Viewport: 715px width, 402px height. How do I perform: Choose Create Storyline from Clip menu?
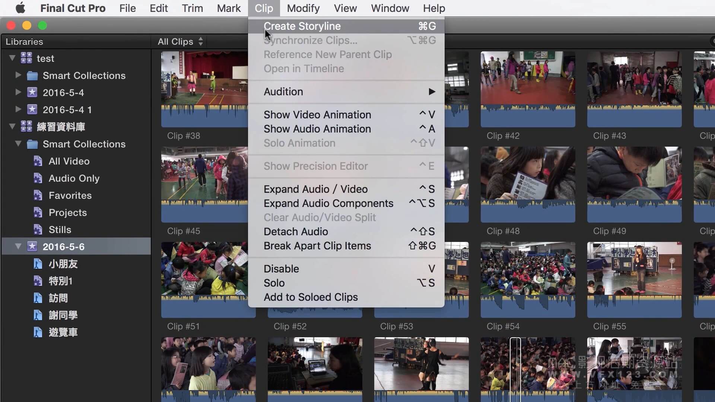tap(346, 26)
